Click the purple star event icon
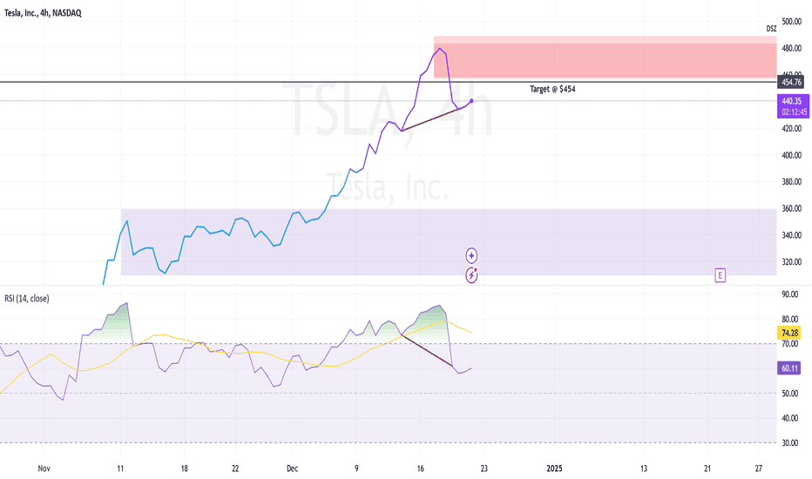The width and height of the screenshot is (812, 479). pyautogui.click(x=471, y=255)
